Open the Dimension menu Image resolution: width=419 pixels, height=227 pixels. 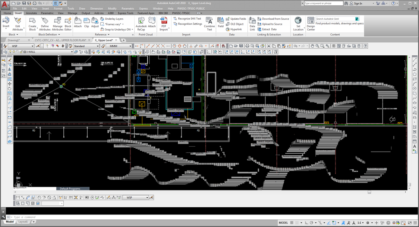coord(96,8)
